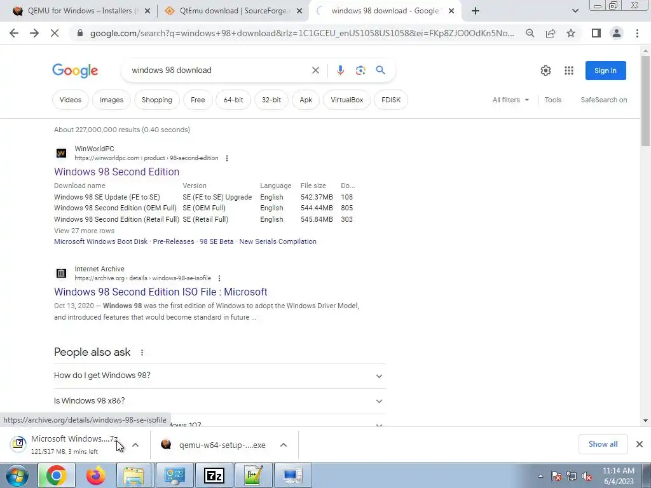The height and width of the screenshot is (488, 651).
Task: Open a new tab
Action: pos(476,11)
